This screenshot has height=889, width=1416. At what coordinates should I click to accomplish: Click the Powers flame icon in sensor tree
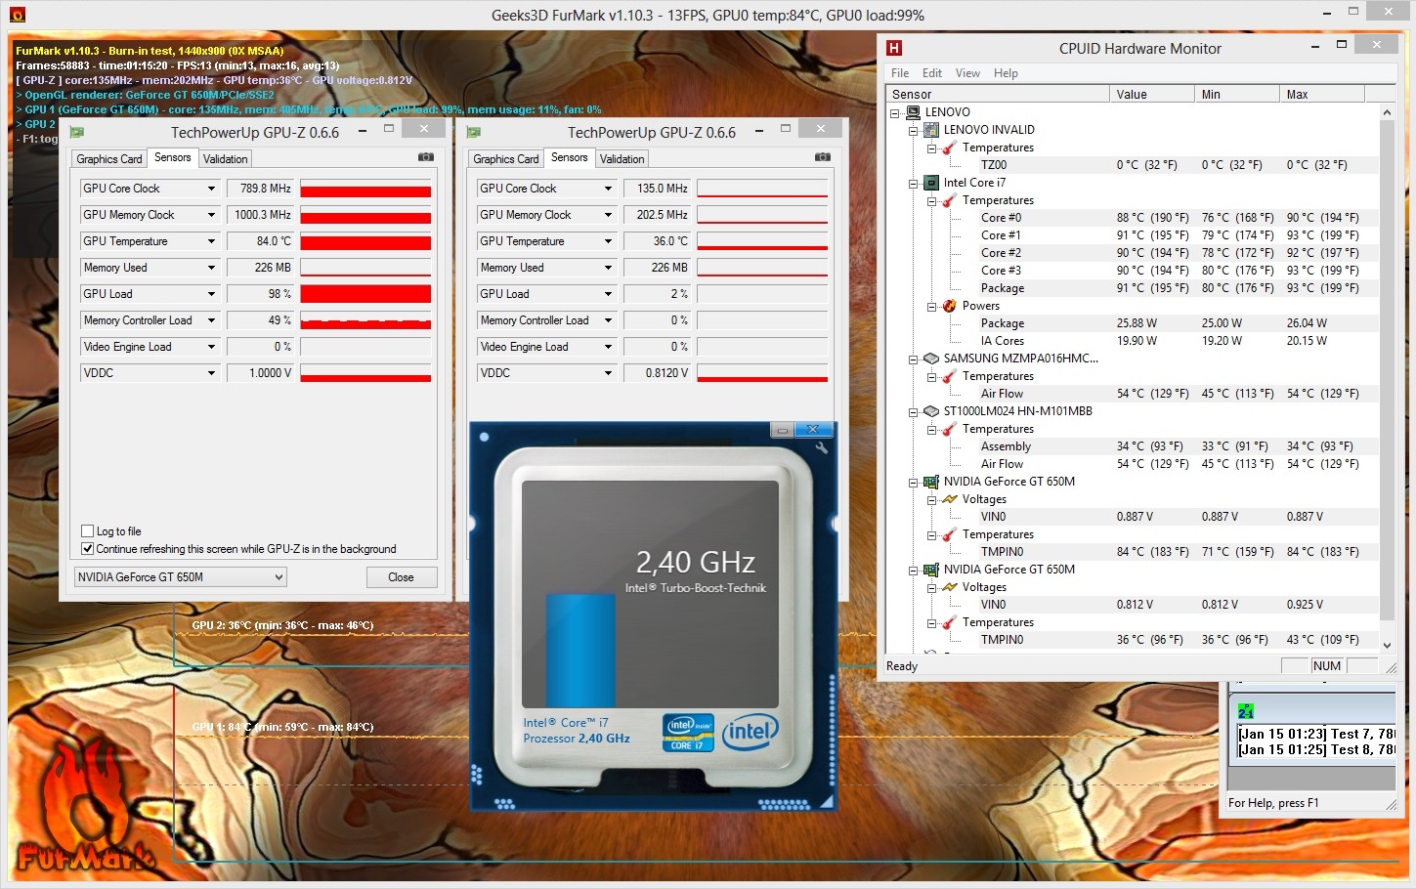[949, 306]
